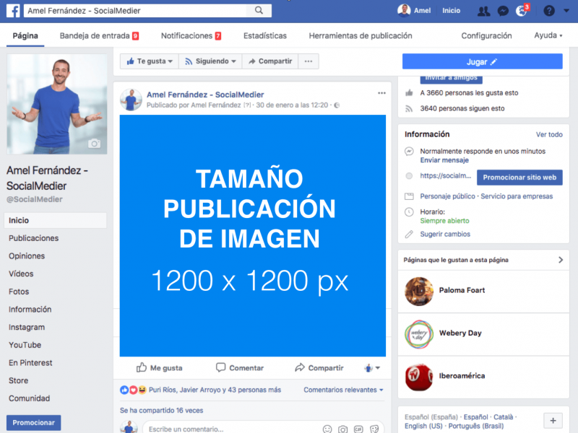This screenshot has width=578, height=433.
Task: Open Publicaciones in left sidebar
Action: pyautogui.click(x=33, y=238)
